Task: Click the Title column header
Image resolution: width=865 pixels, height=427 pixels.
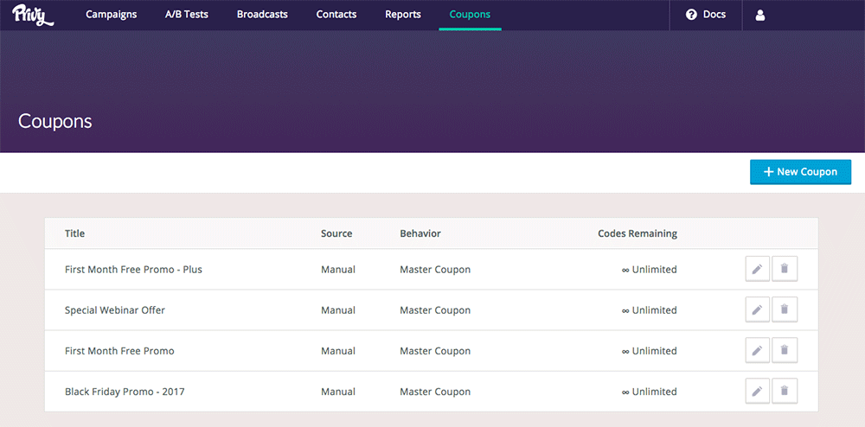Action: (x=75, y=233)
